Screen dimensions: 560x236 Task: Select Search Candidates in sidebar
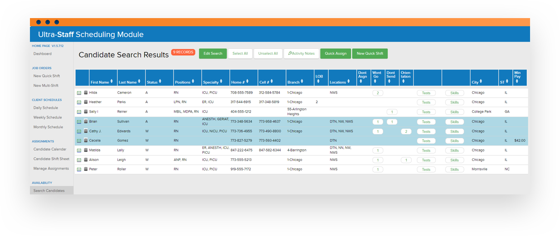tap(51, 191)
